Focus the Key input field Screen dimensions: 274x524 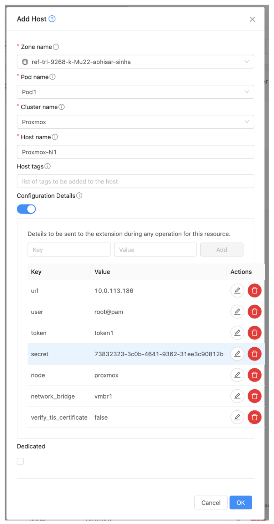pos(69,250)
